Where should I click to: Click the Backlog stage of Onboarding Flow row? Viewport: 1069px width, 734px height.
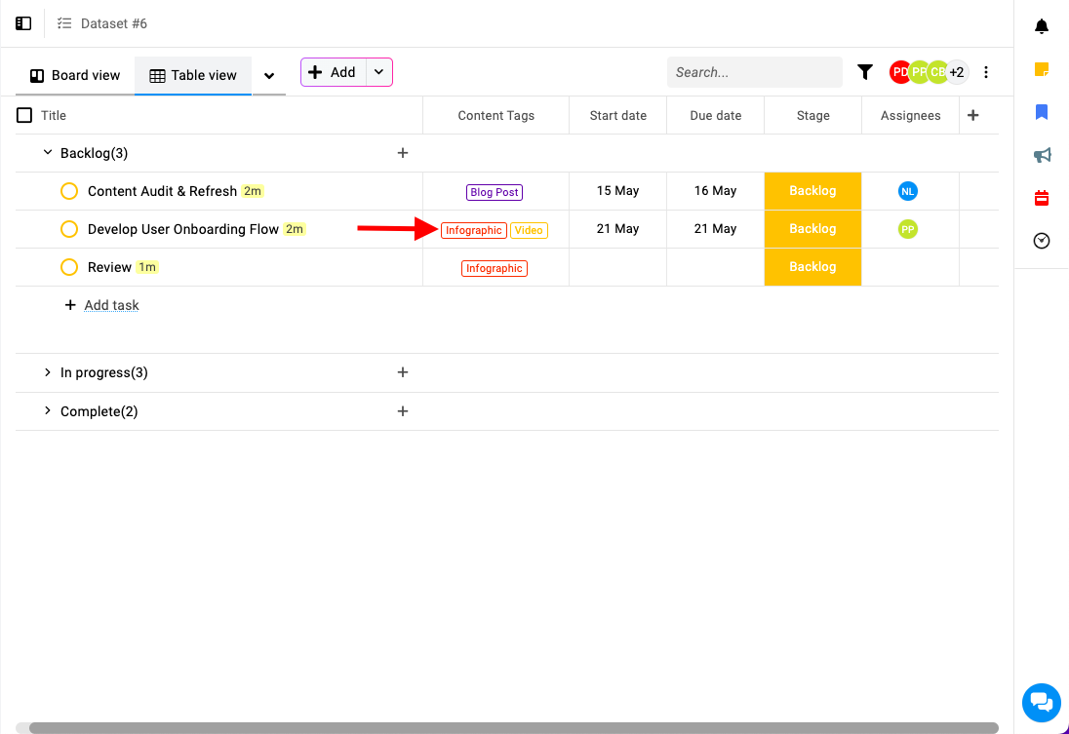pos(812,229)
